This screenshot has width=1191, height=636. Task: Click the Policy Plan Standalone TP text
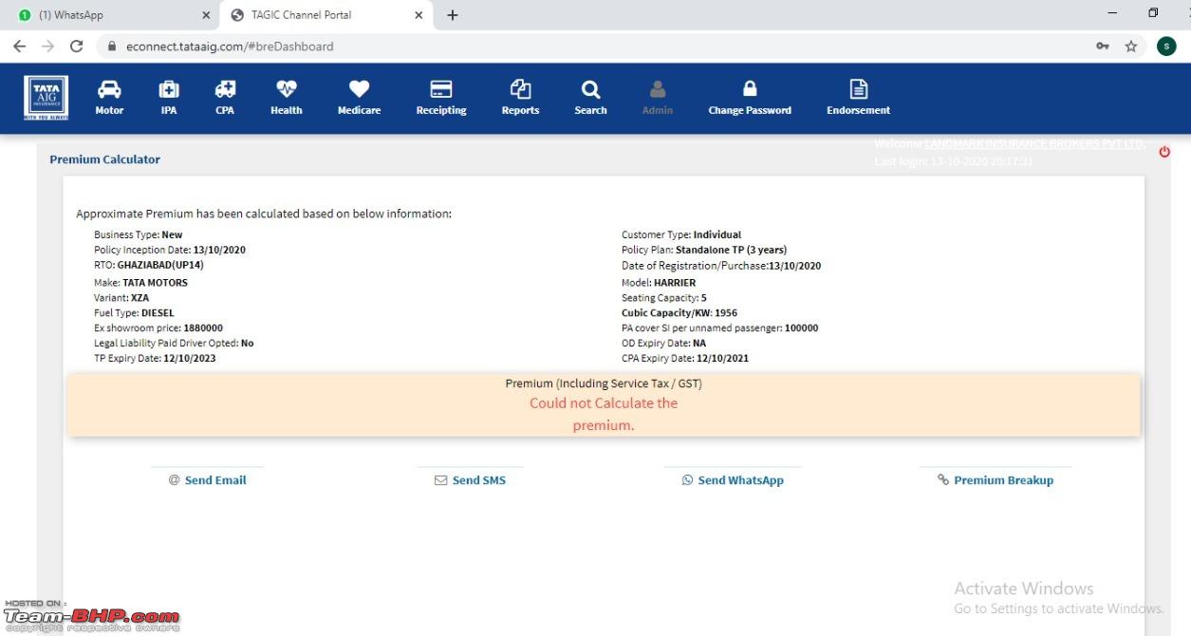[x=704, y=250]
